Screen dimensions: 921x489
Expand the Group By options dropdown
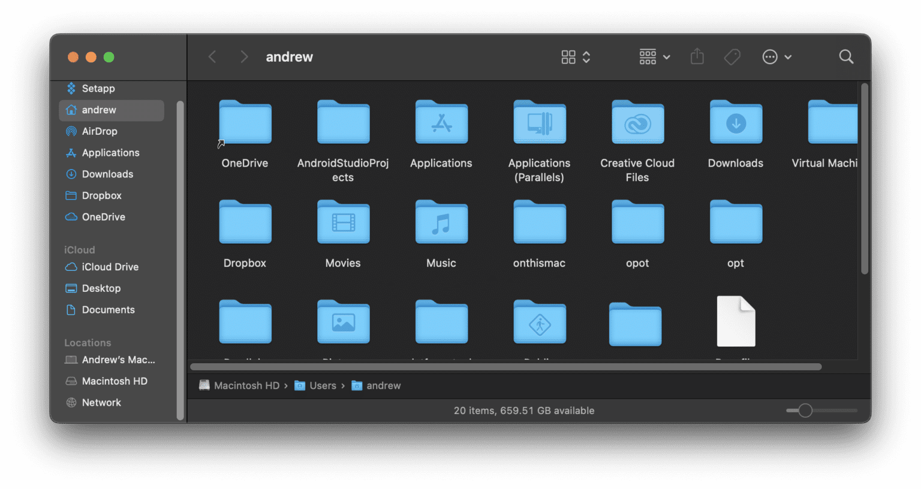click(654, 57)
